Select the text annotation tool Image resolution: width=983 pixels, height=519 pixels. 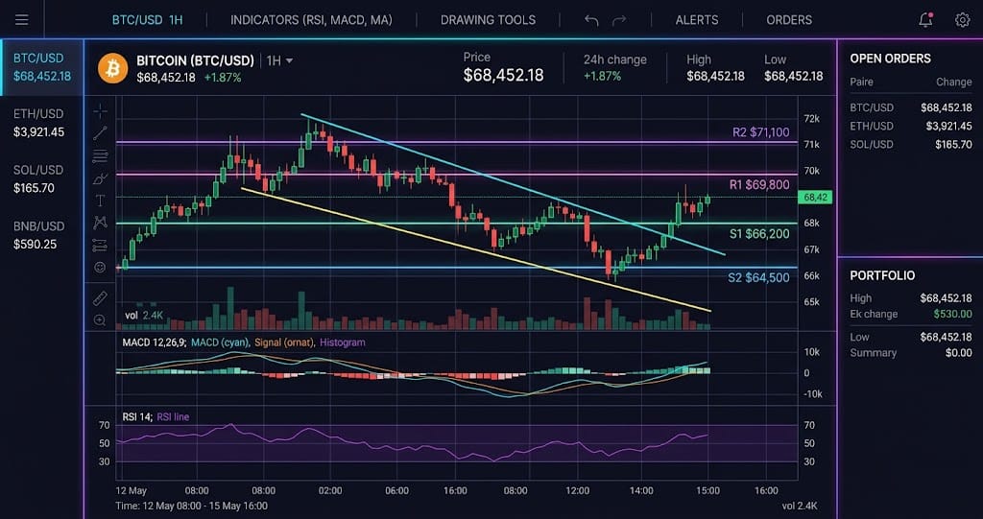100,201
